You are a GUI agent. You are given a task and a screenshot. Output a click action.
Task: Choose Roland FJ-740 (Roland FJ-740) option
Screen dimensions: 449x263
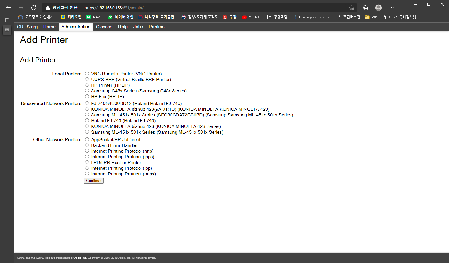(87, 120)
